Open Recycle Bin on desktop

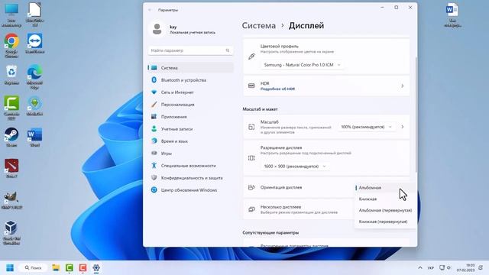click(11, 75)
